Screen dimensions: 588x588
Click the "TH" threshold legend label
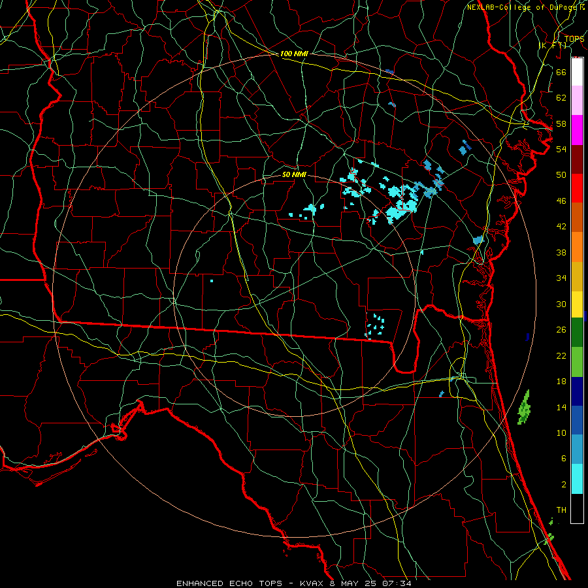tap(561, 510)
